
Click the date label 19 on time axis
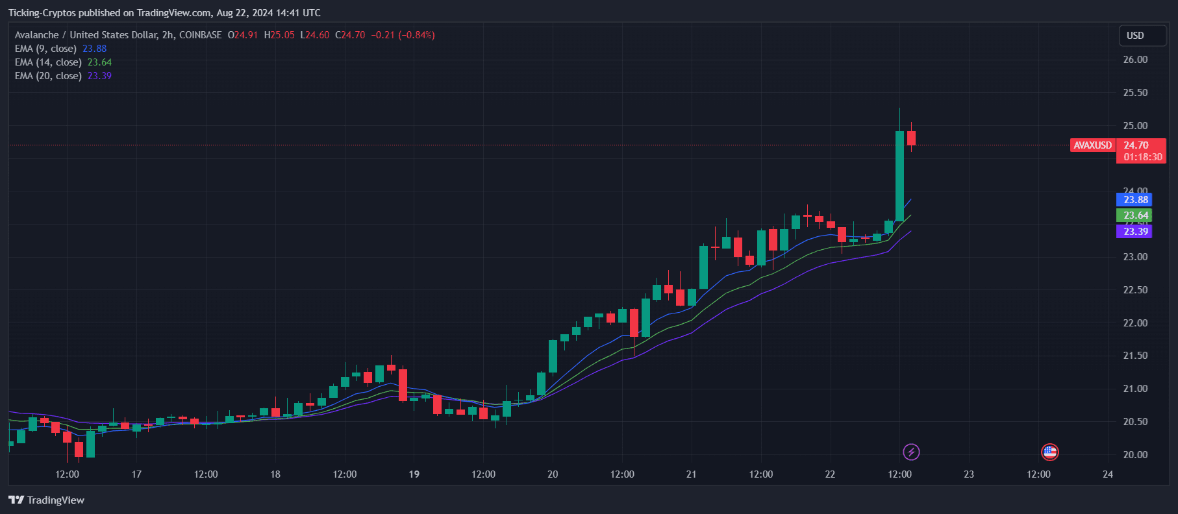[x=414, y=474]
